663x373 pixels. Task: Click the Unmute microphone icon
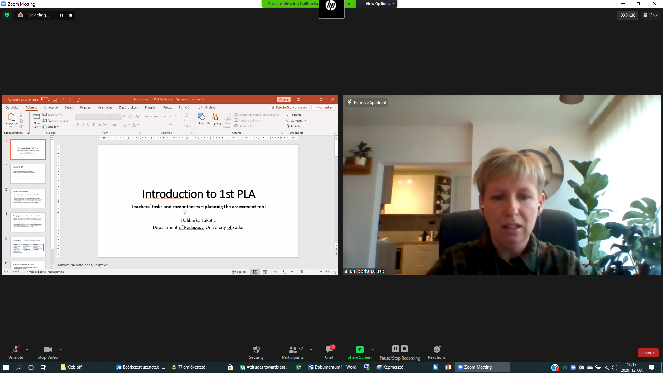coord(16,350)
